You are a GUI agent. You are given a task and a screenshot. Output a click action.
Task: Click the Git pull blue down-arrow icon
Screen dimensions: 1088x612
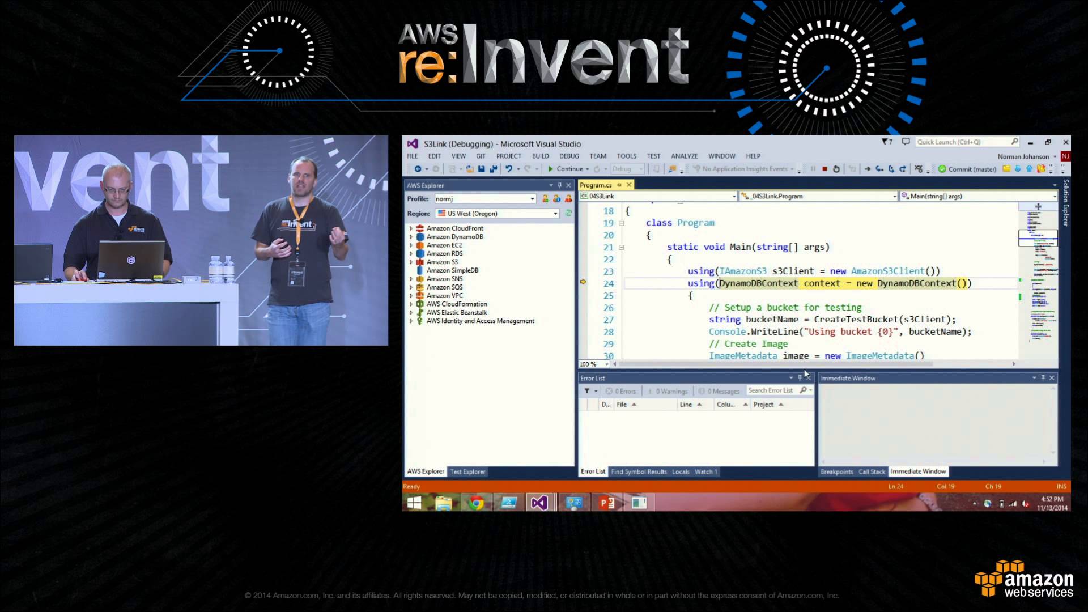1018,169
